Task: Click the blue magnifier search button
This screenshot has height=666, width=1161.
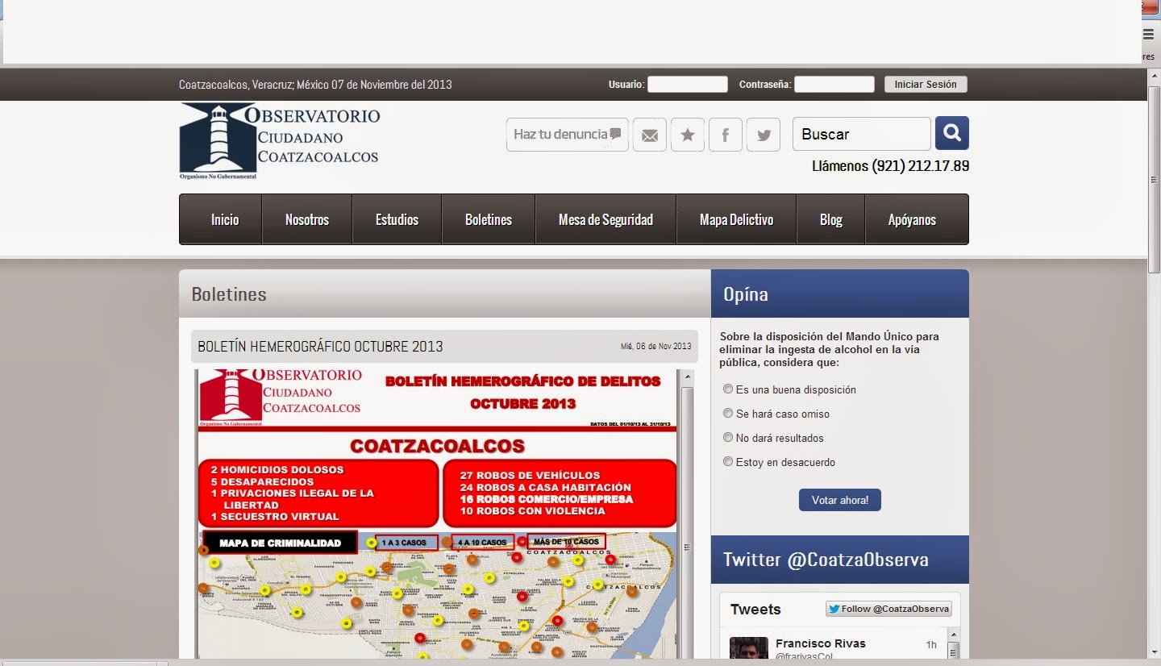Action: [951, 133]
